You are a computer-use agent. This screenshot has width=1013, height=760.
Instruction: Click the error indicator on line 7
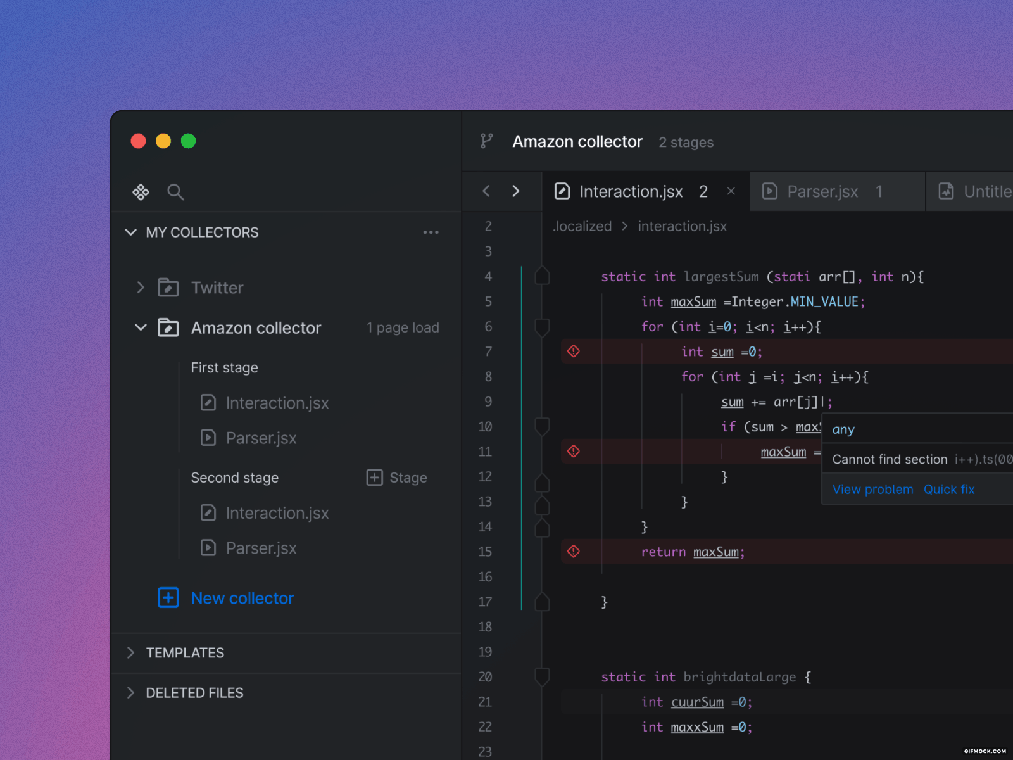[x=574, y=351]
